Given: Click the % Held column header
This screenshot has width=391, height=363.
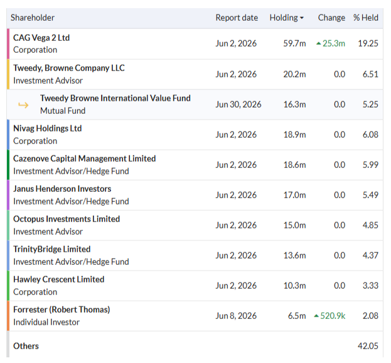Looking at the screenshot, I should pyautogui.click(x=365, y=18).
